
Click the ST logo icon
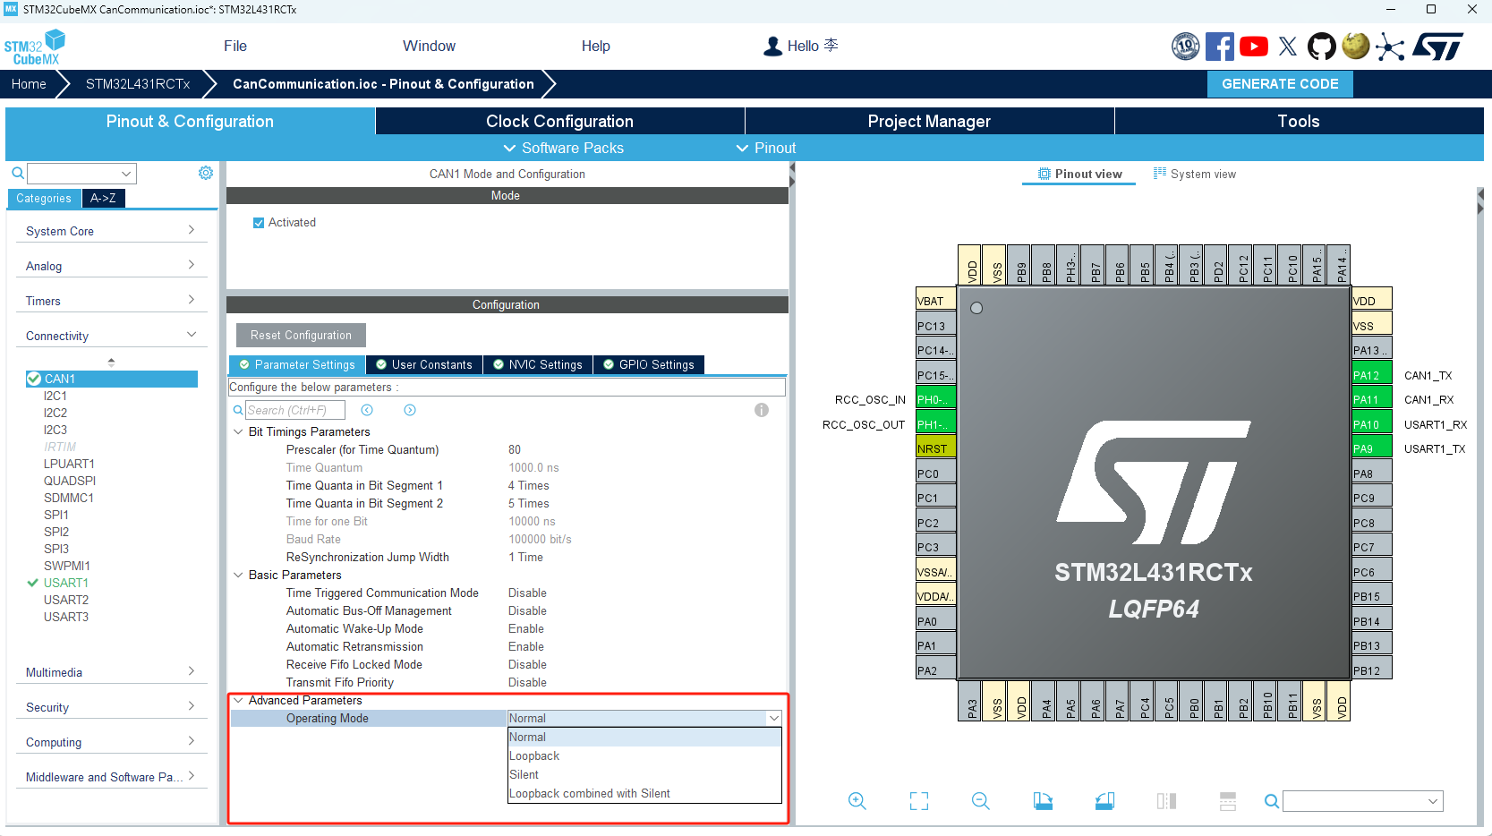(x=1437, y=47)
